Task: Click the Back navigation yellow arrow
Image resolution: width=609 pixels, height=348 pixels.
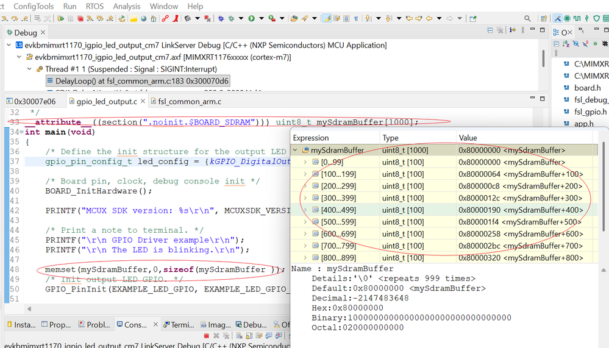Action: [x=429, y=18]
